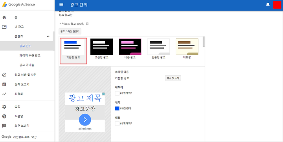
Task: Click the 배경 color swatch
Action: tap(117, 124)
